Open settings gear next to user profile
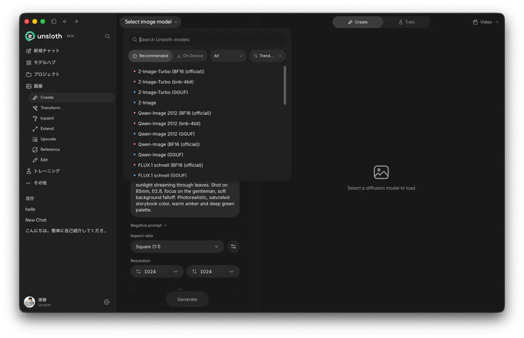 coord(107,302)
